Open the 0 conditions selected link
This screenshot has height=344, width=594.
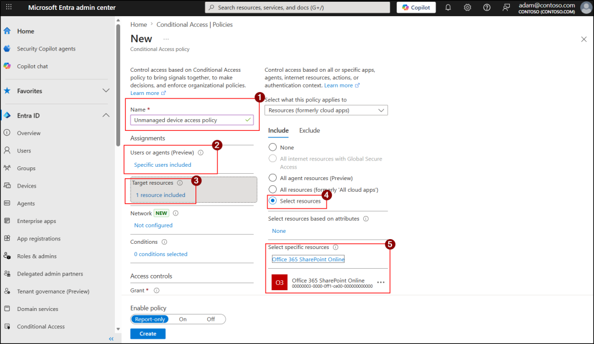(161, 254)
